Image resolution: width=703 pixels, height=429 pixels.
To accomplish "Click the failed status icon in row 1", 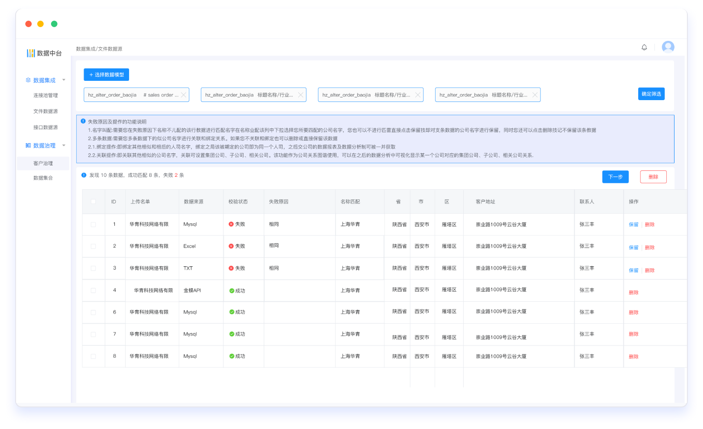I will (x=231, y=224).
